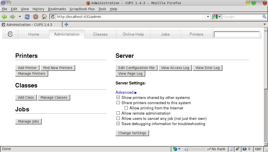Click the CUPS search input field

[x=237, y=34]
